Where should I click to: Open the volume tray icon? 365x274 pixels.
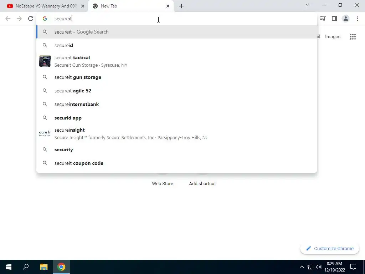pyautogui.click(x=319, y=267)
